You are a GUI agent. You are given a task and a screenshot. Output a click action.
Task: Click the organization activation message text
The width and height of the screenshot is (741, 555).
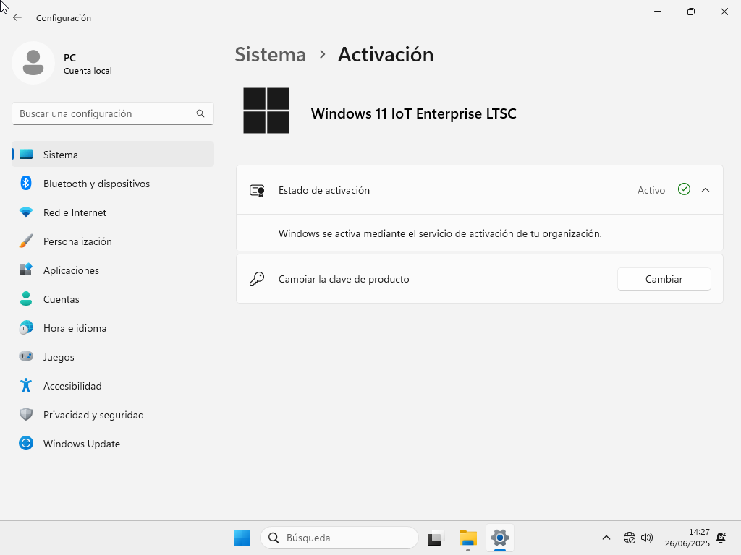tap(440, 233)
